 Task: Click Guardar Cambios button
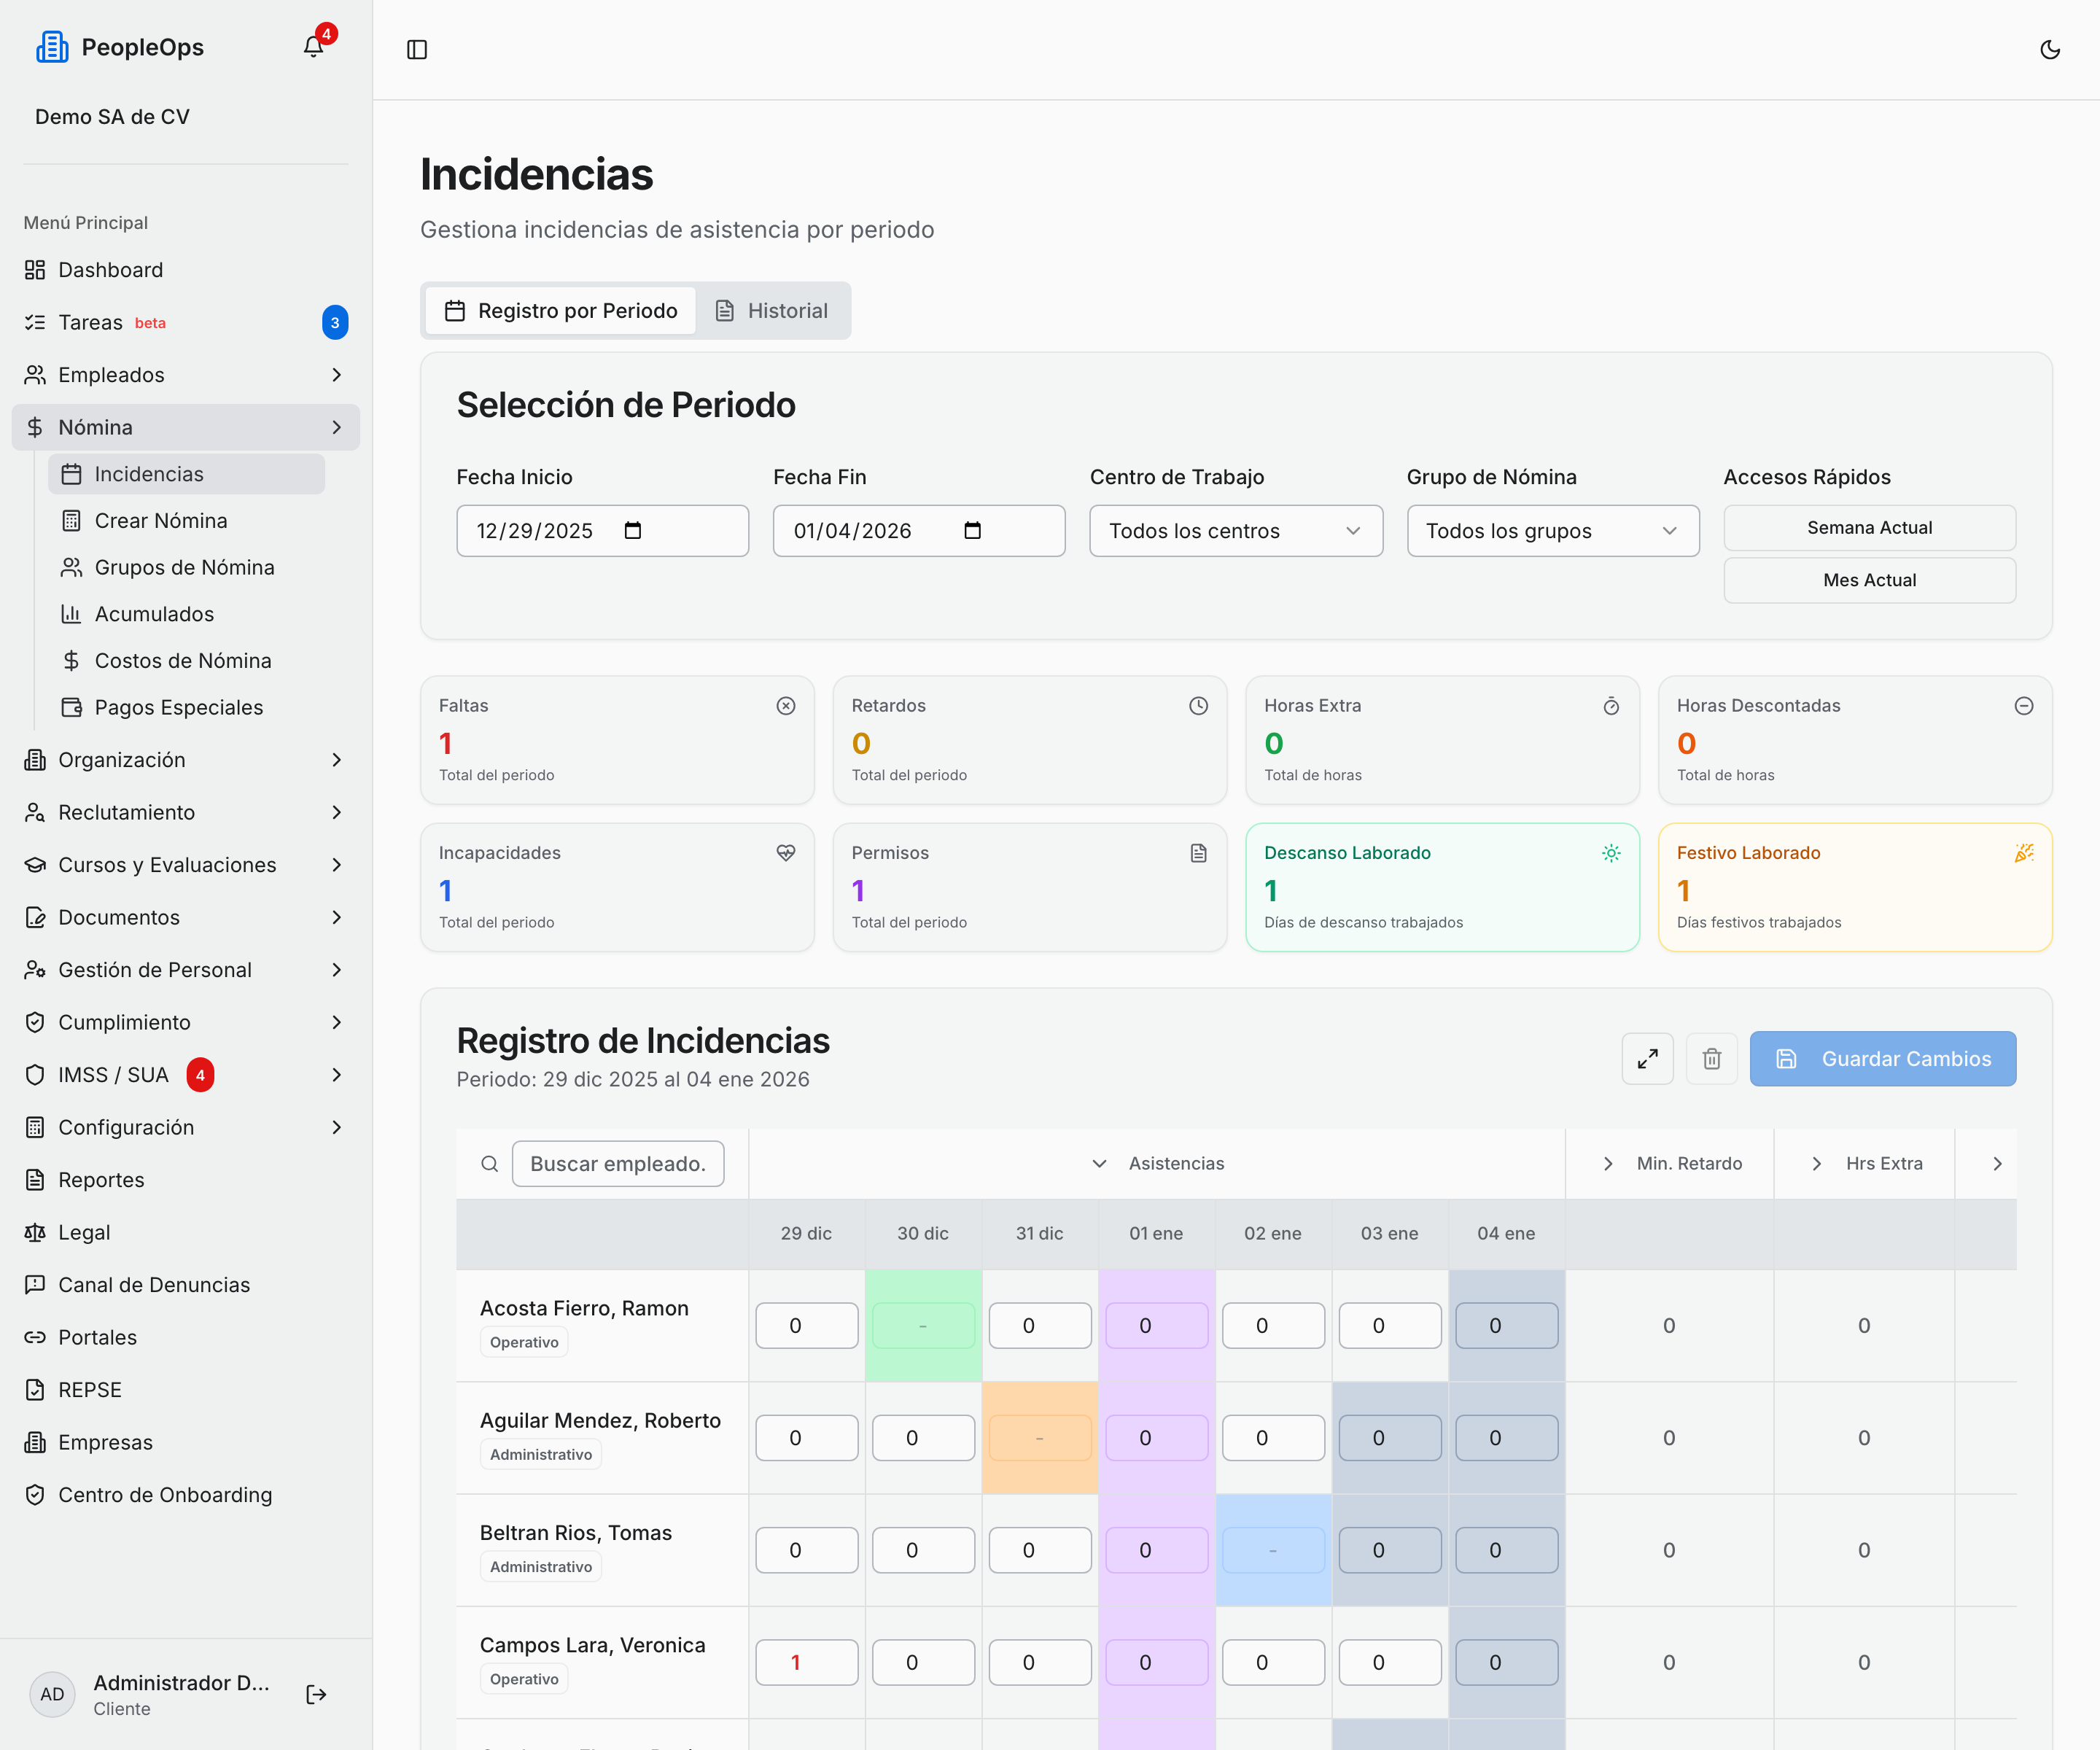point(1882,1058)
